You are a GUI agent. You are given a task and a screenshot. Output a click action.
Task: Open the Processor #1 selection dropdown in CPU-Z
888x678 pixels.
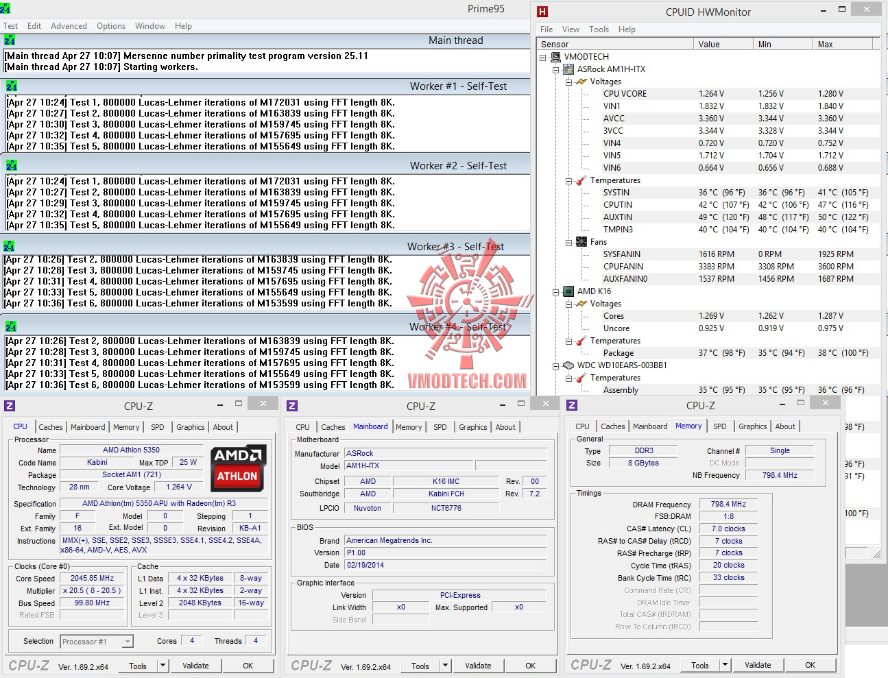(128, 642)
